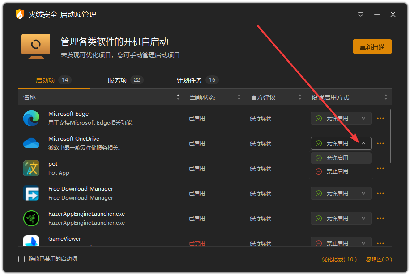Open more options for Free Download Manager

pyautogui.click(x=380, y=194)
